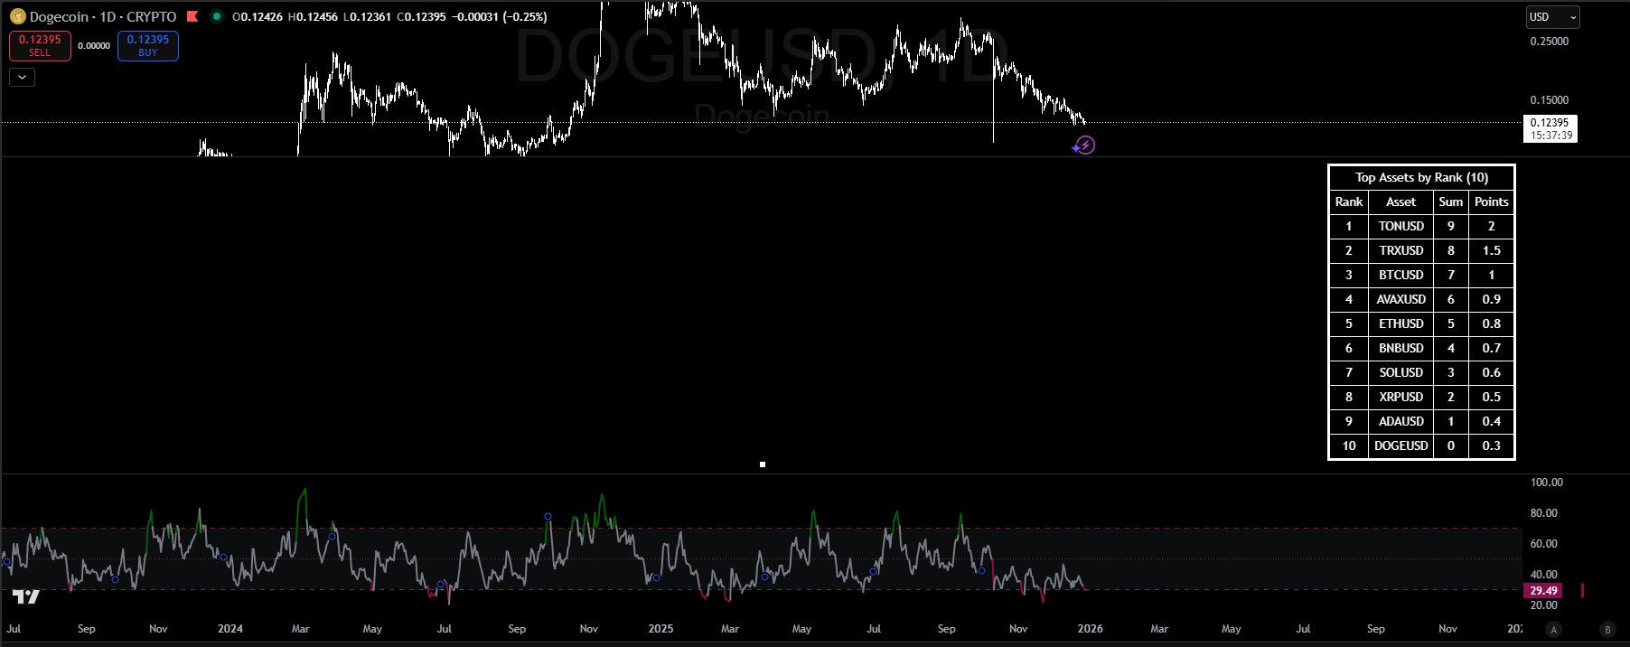Click the low price value L0.12361
The height and width of the screenshot is (647, 1630).
pyautogui.click(x=367, y=16)
